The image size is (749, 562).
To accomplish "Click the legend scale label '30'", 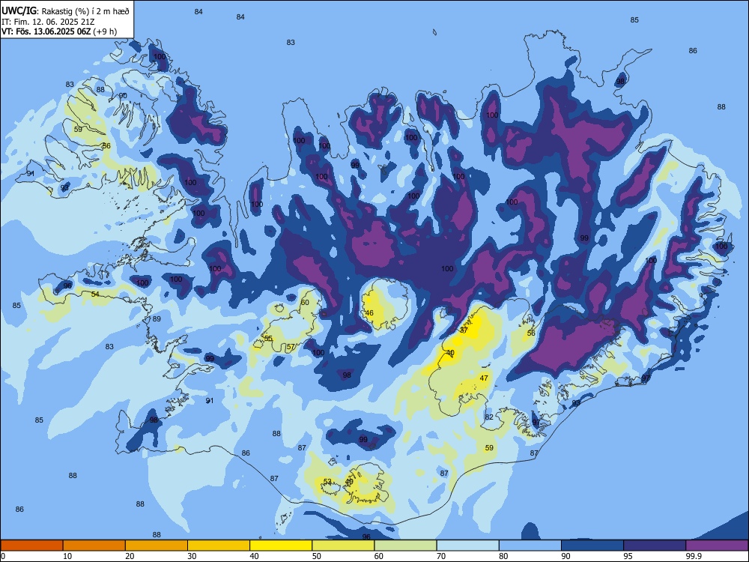I will tap(192, 556).
